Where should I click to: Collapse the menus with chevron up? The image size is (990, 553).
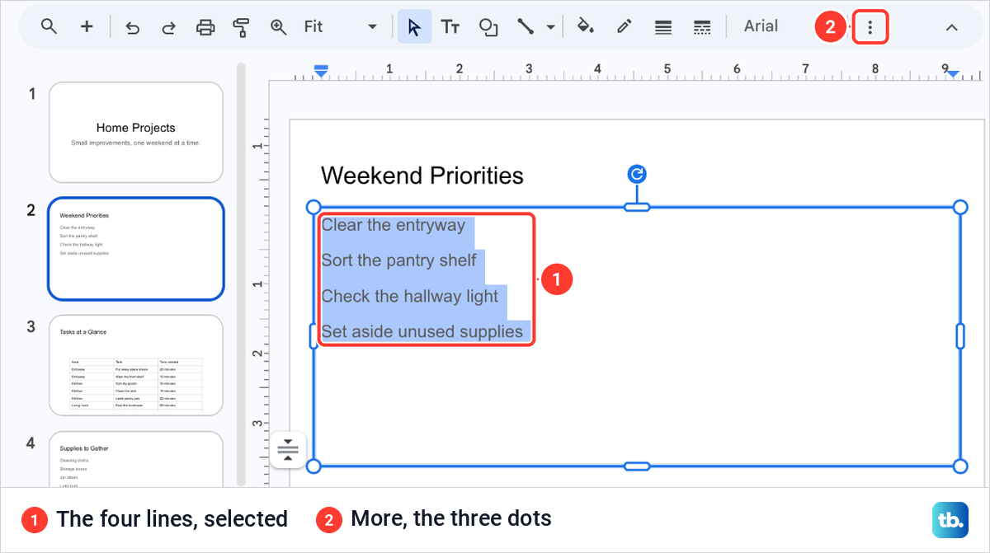tap(951, 27)
